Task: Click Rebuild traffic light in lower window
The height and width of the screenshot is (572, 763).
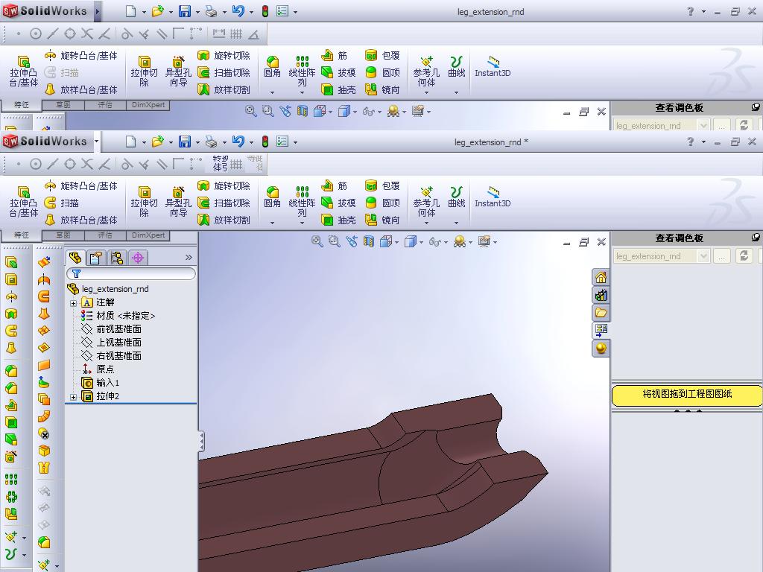Action: pos(265,142)
